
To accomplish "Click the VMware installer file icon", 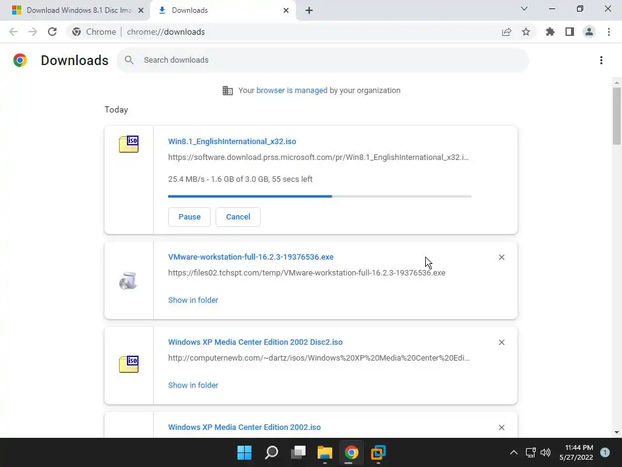I will 128,281.
